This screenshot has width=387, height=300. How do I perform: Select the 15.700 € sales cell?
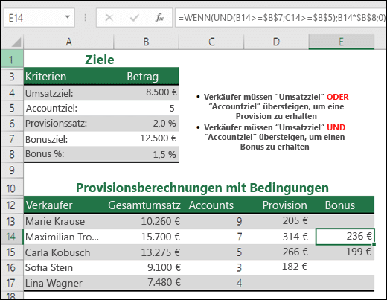147,237
